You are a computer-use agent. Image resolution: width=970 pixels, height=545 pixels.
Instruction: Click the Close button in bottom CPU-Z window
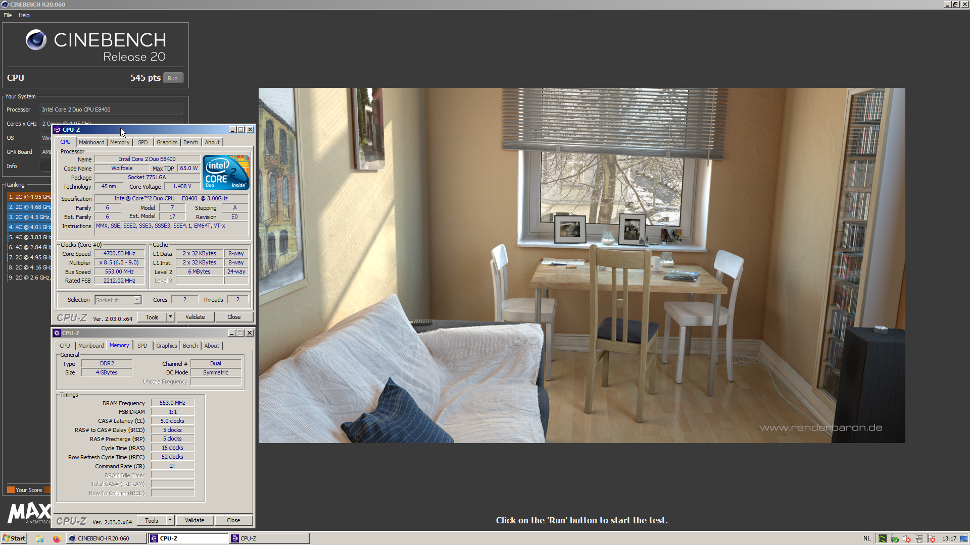coord(233,520)
